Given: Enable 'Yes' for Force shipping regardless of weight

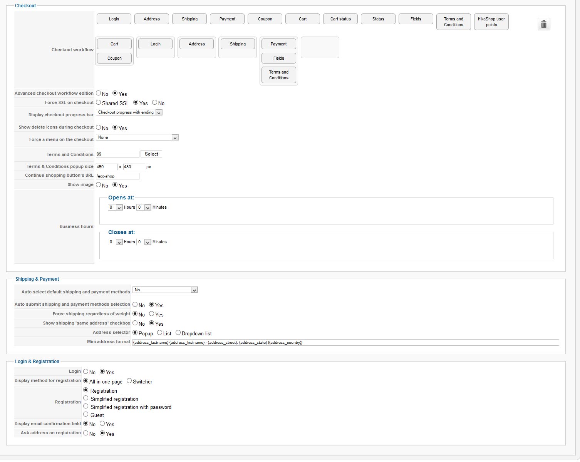Looking at the screenshot, I should pos(152,314).
